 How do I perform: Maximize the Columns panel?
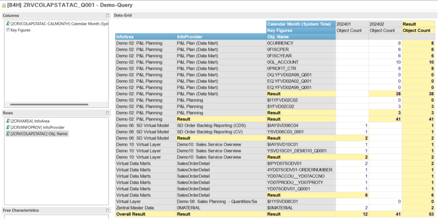[x=107, y=15]
